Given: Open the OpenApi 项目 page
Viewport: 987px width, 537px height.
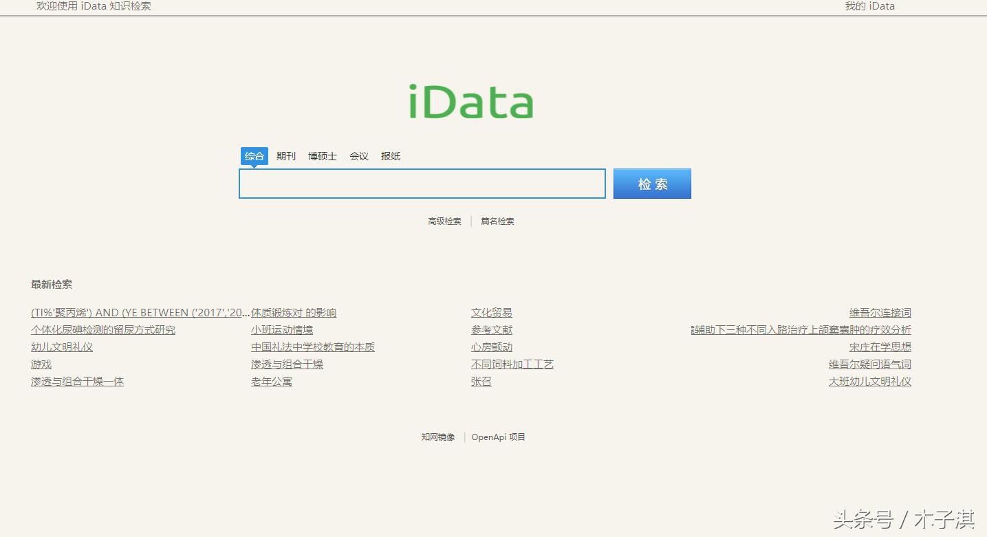Looking at the screenshot, I should click(498, 437).
